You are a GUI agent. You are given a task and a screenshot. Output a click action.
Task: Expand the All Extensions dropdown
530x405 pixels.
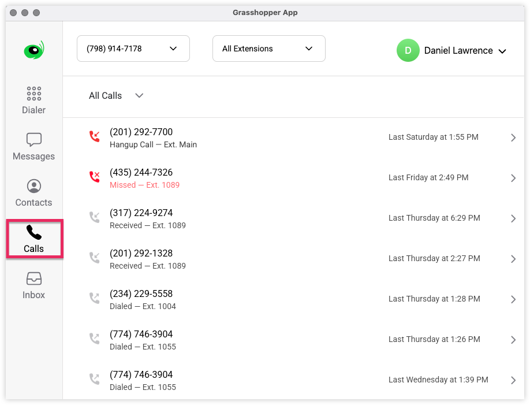tap(268, 49)
